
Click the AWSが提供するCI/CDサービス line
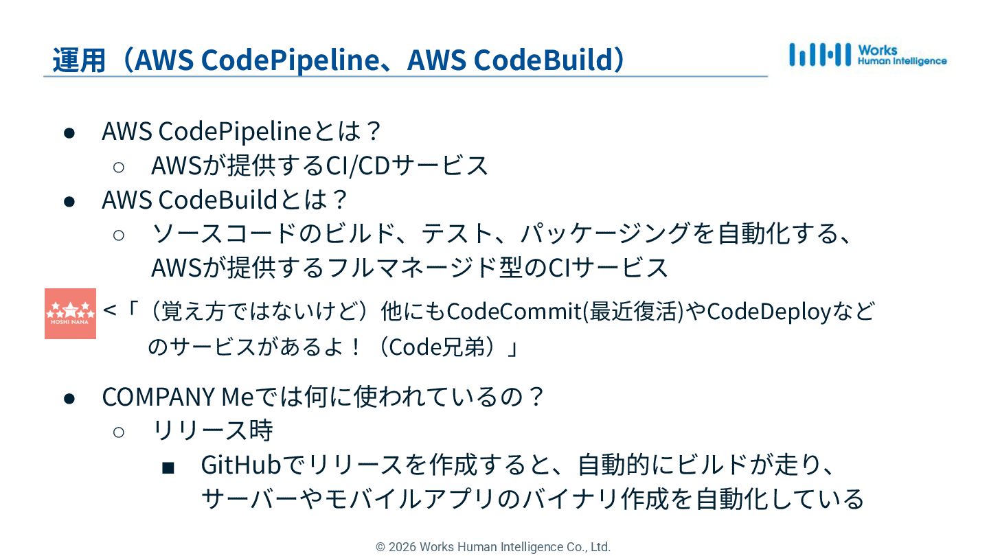(x=319, y=165)
